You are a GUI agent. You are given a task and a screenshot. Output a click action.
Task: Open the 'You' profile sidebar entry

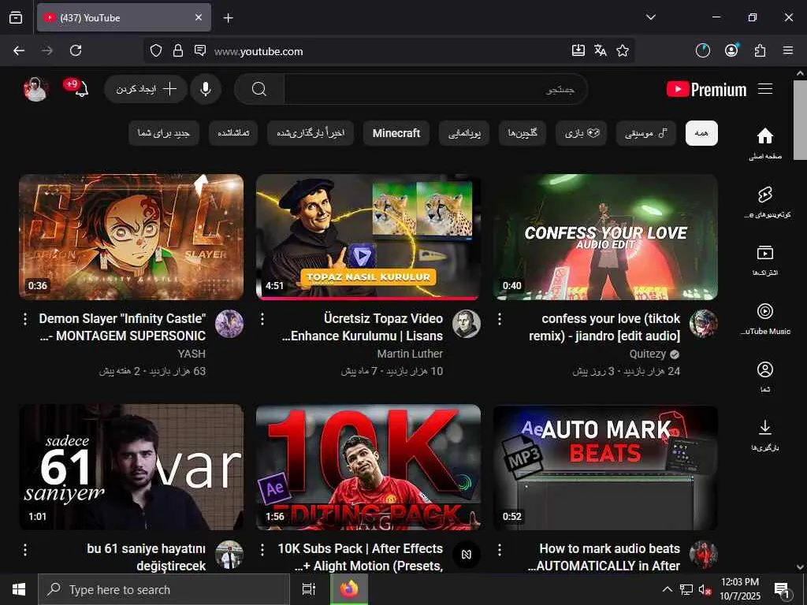(764, 377)
